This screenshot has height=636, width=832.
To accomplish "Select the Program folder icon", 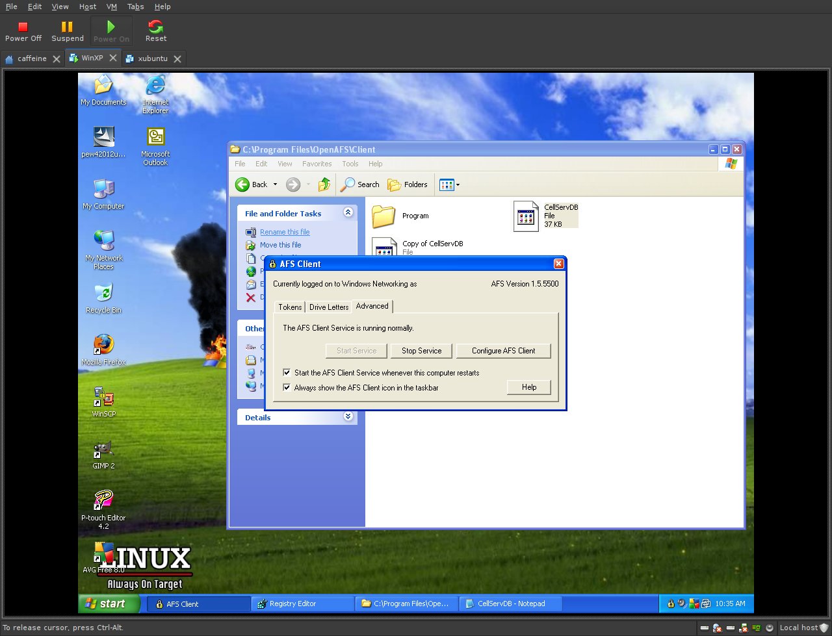I will click(x=383, y=216).
